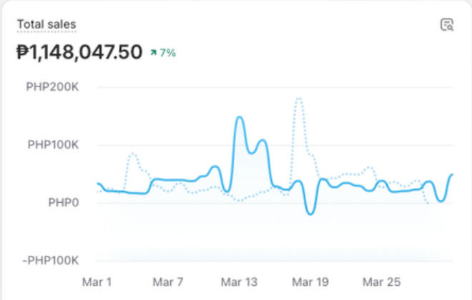Select the solid line's highest peak near Mar 13
This screenshot has width=472, height=300.
click(x=240, y=117)
